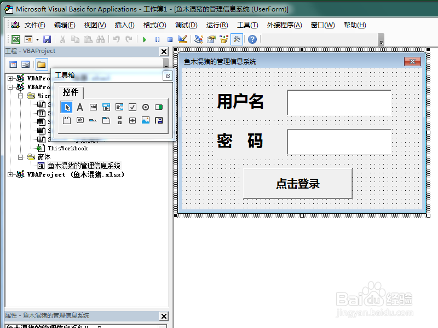Screen dimensions: 438x328
Task: Select the OptionButton control in Toolbox
Action: tap(146, 107)
